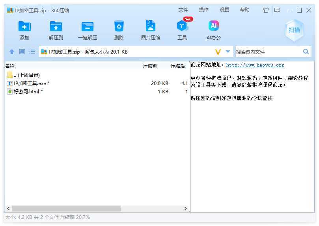Open the http://www.haoyou.org link
Viewport: 319px width, 226px height.
[255, 65]
